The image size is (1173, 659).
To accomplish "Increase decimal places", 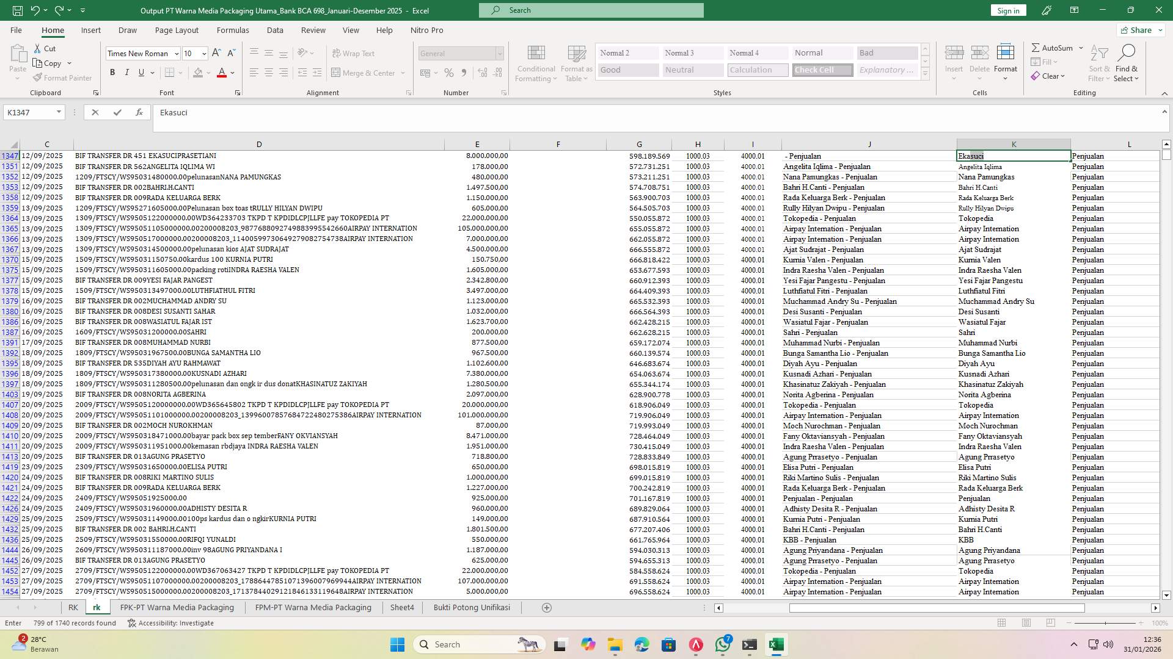I will click(482, 72).
